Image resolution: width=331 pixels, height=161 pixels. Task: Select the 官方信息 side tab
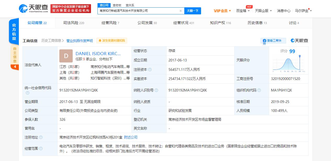pyautogui.click(x=14, y=32)
